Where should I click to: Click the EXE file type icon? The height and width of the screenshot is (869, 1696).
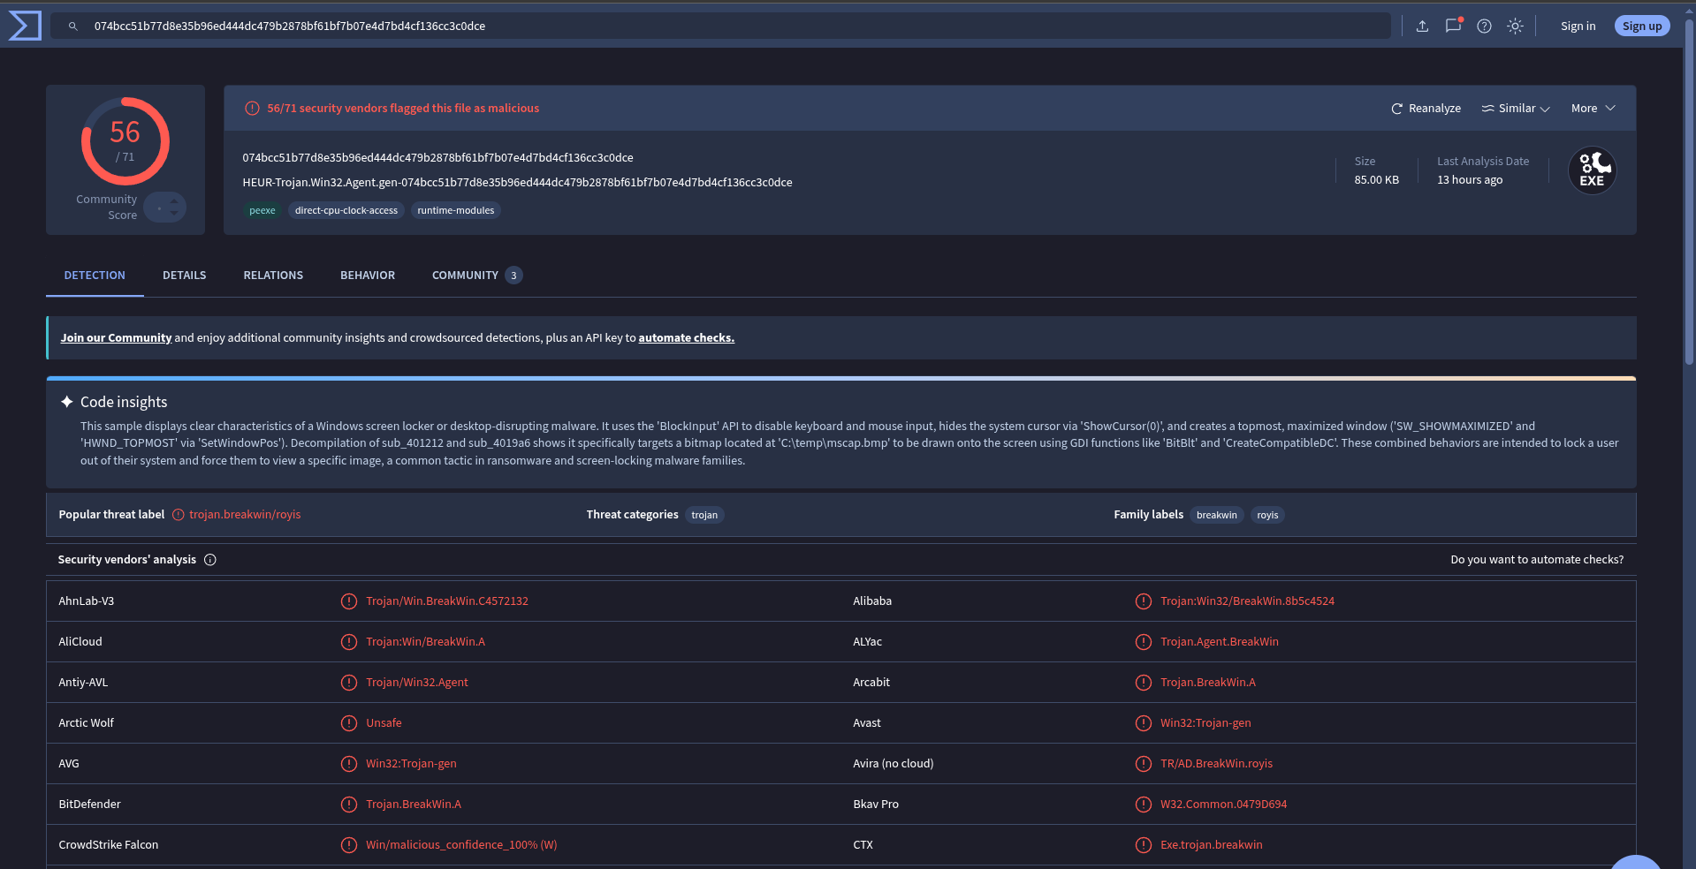tap(1592, 170)
